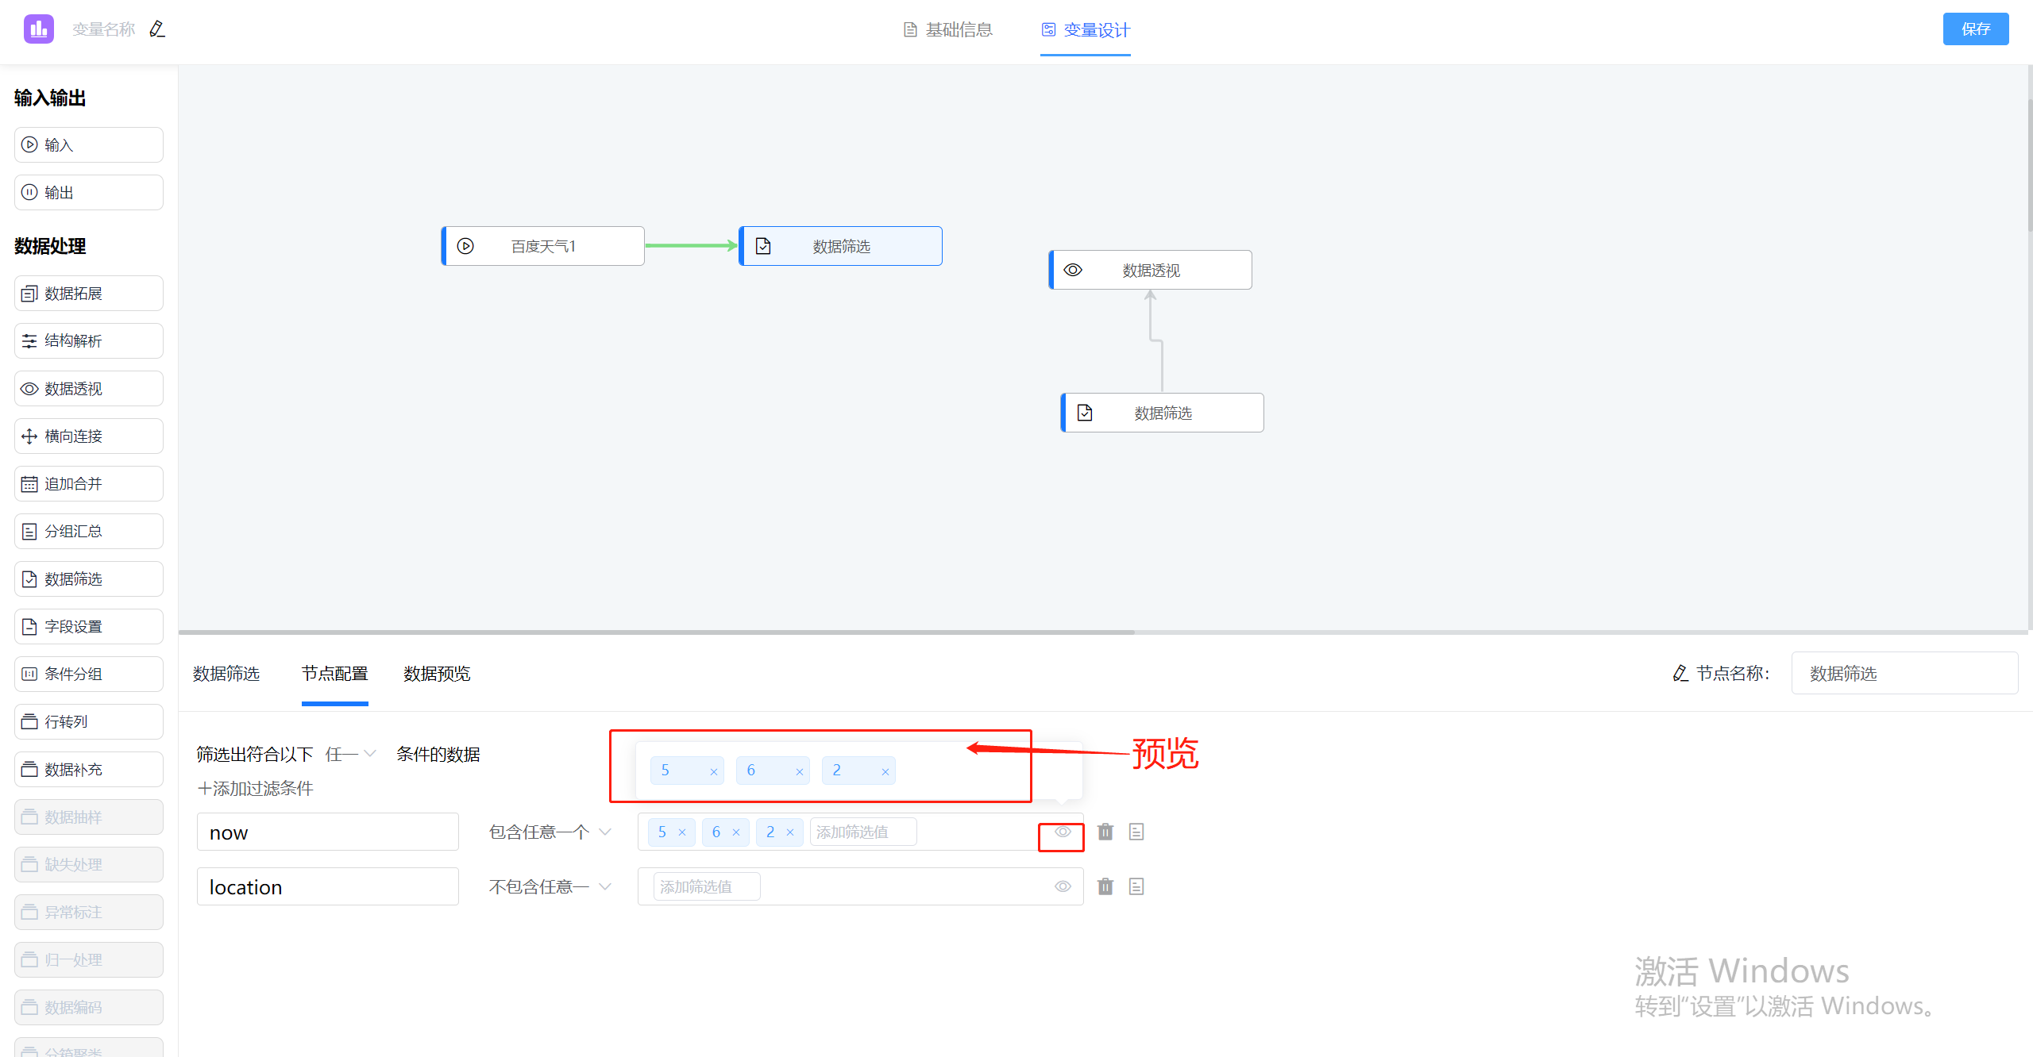The image size is (2033, 1057).
Task: Toggle visibility eye icon on location row
Action: [1063, 886]
